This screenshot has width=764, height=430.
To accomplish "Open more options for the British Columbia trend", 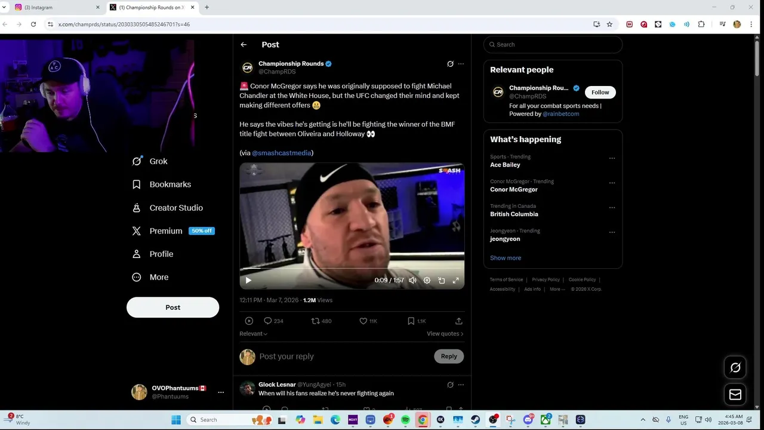I will (612, 208).
